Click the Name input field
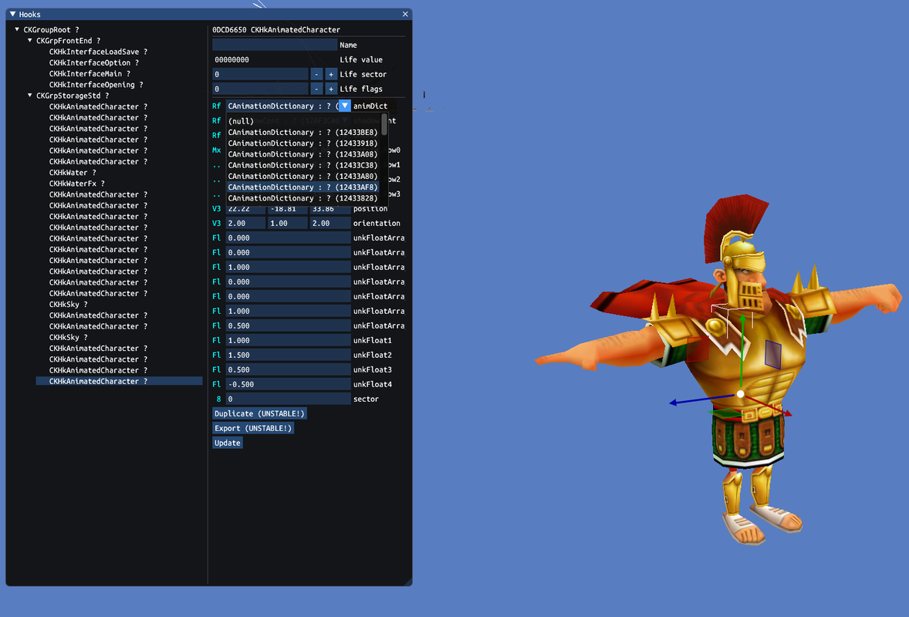 click(x=274, y=45)
